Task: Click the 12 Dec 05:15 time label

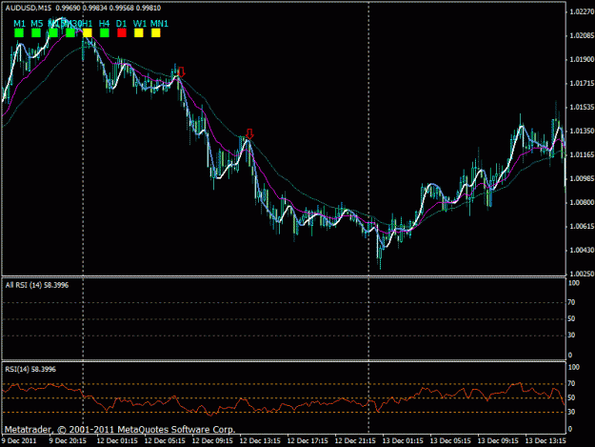Action: tap(165, 441)
